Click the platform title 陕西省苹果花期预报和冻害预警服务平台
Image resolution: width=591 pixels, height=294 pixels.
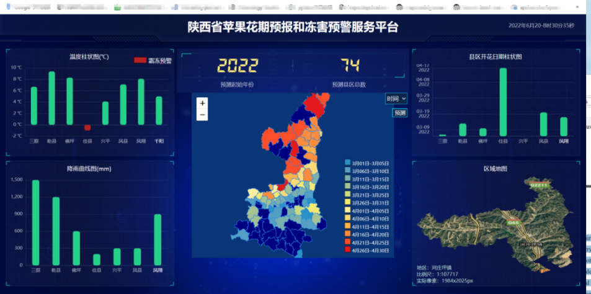click(293, 28)
